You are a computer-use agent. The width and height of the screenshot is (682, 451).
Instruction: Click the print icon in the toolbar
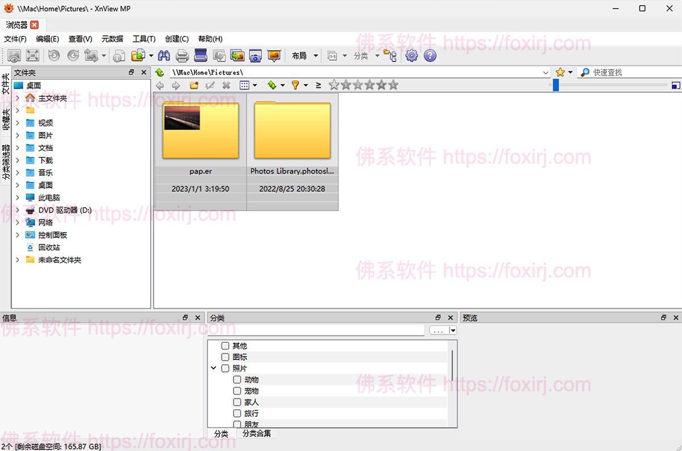pyautogui.click(x=181, y=55)
